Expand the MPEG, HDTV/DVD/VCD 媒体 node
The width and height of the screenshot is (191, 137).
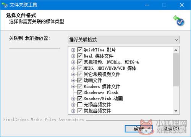point(73,68)
